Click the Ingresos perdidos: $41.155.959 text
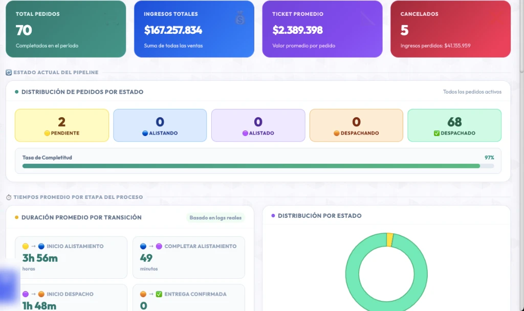This screenshot has height=311, width=524. click(435, 46)
